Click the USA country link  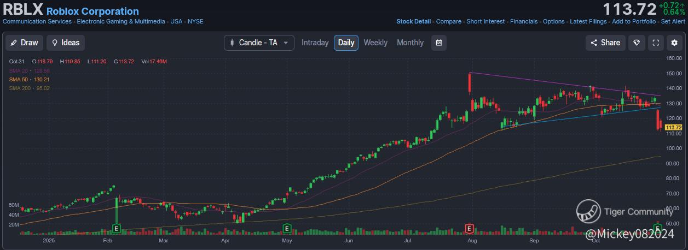tap(176, 22)
